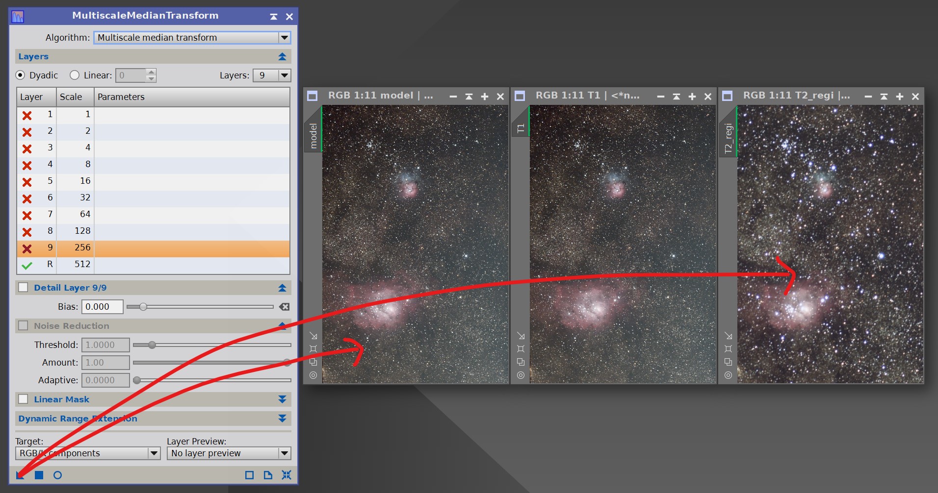This screenshot has width=938, height=493.
Task: Create a new instance with the triangle icon
Action: pyautogui.click(x=19, y=475)
